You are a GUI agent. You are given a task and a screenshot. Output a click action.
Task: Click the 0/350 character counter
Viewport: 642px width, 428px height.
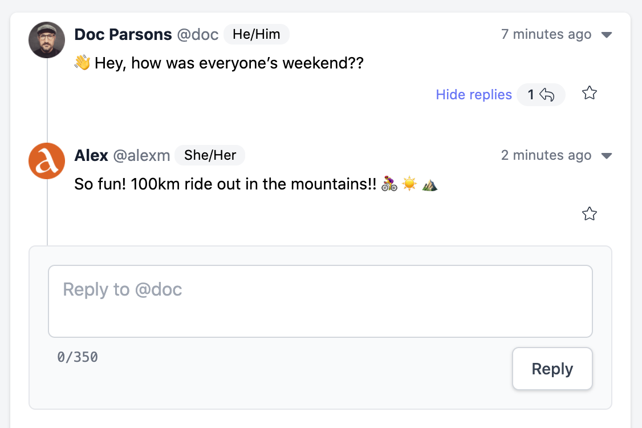79,357
